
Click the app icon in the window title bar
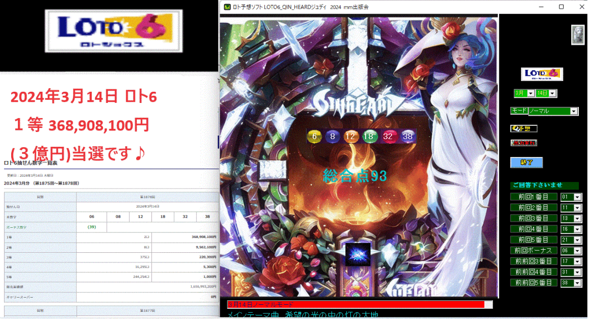click(x=226, y=7)
